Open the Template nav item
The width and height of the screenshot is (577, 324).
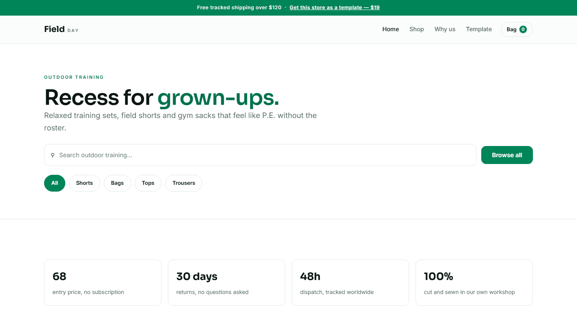tap(479, 29)
